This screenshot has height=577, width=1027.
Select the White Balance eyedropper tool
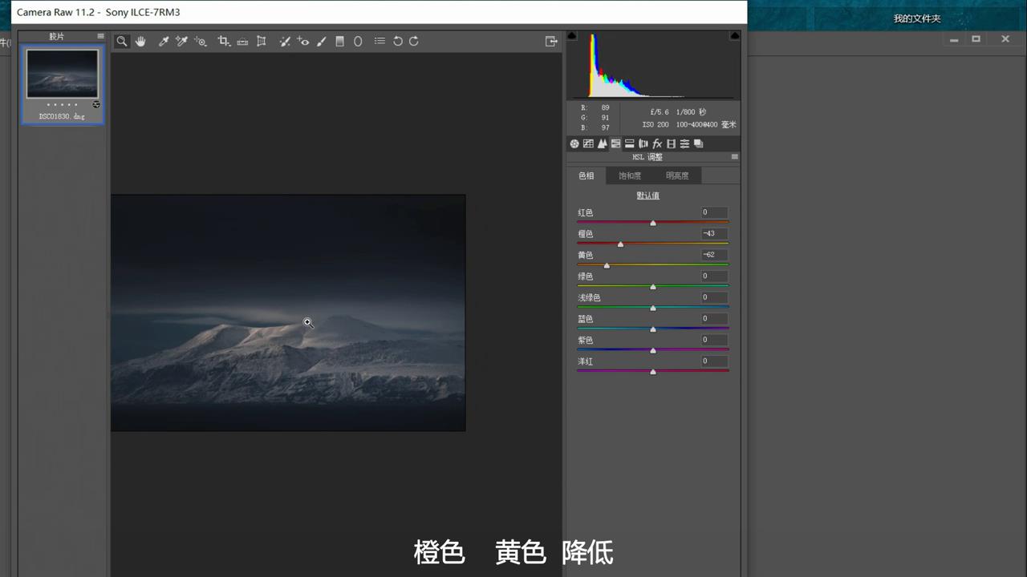click(164, 41)
